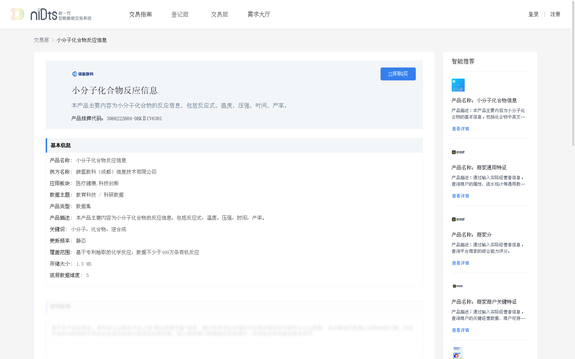Image resolution: width=575 pixels, height=359 pixels.
Task: Click the 数据集 product type value
Action: [x=83, y=206]
